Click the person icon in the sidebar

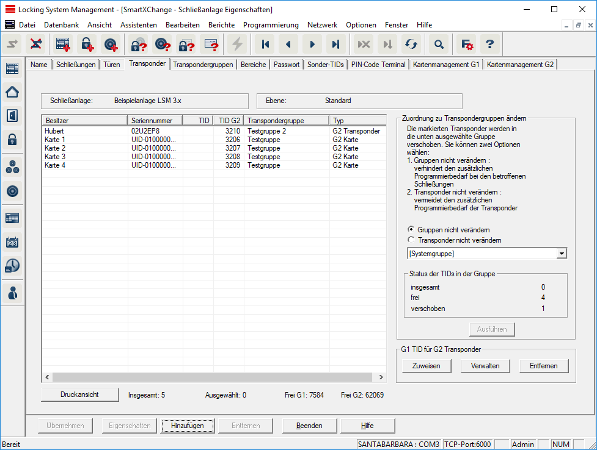(x=12, y=293)
